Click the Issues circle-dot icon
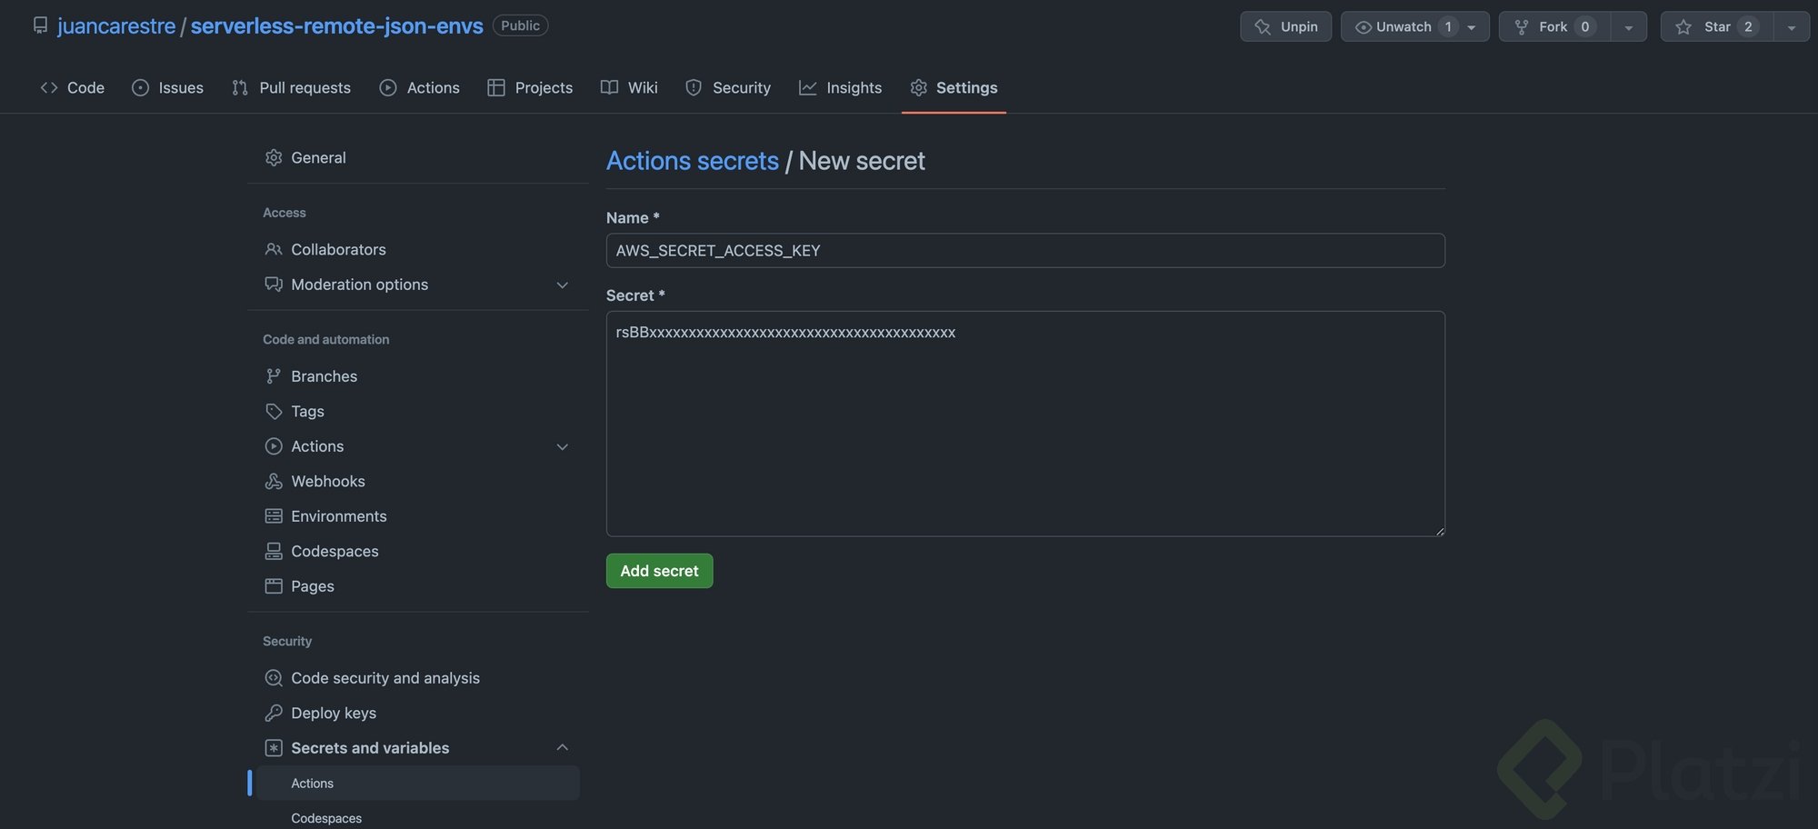 point(140,87)
